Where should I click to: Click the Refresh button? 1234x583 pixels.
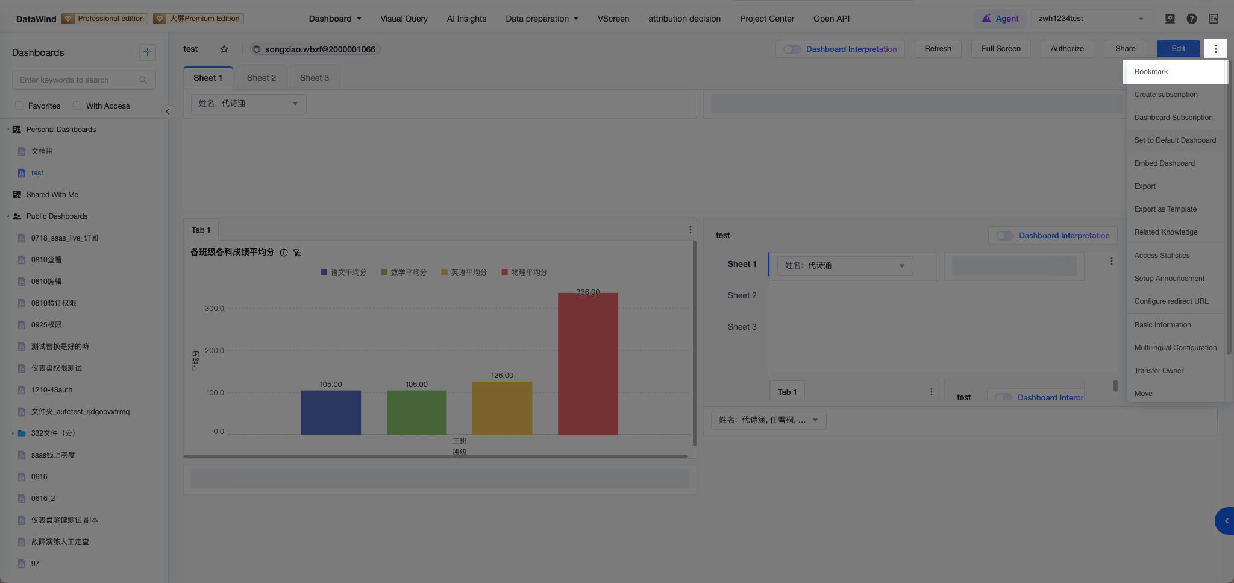[938, 49]
